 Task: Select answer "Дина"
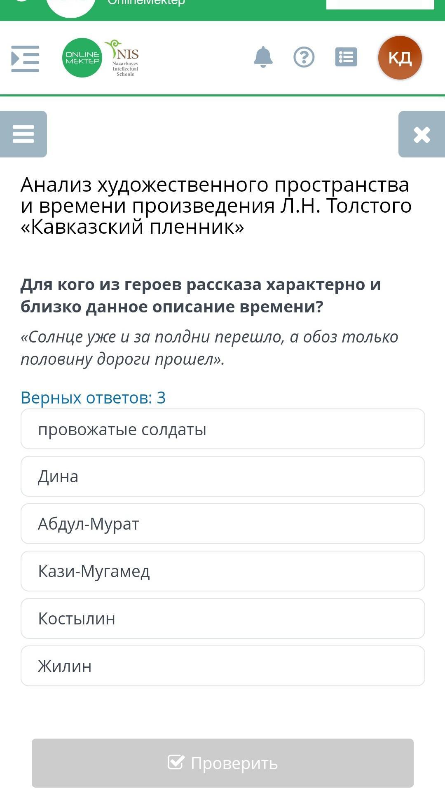(222, 476)
